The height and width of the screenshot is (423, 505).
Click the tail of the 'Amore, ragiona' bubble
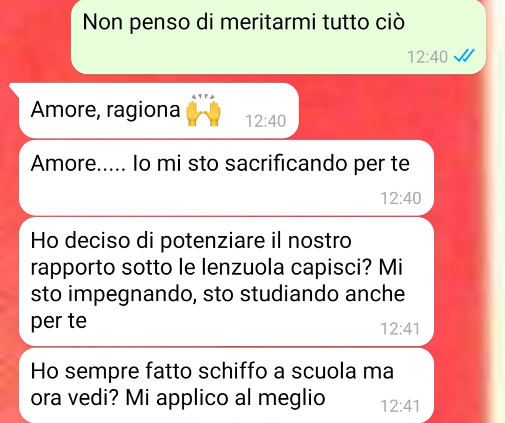tap(15, 88)
